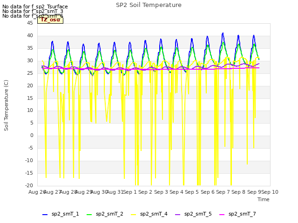Click the Sep 10 x-axis tick label

270,192
